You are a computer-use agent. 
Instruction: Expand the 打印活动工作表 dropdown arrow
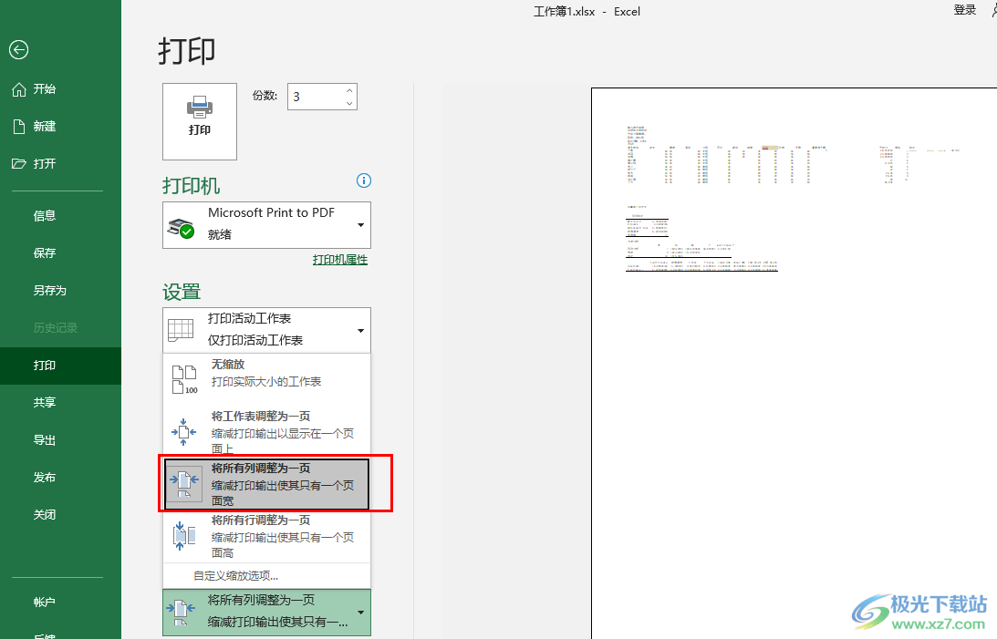pos(360,330)
